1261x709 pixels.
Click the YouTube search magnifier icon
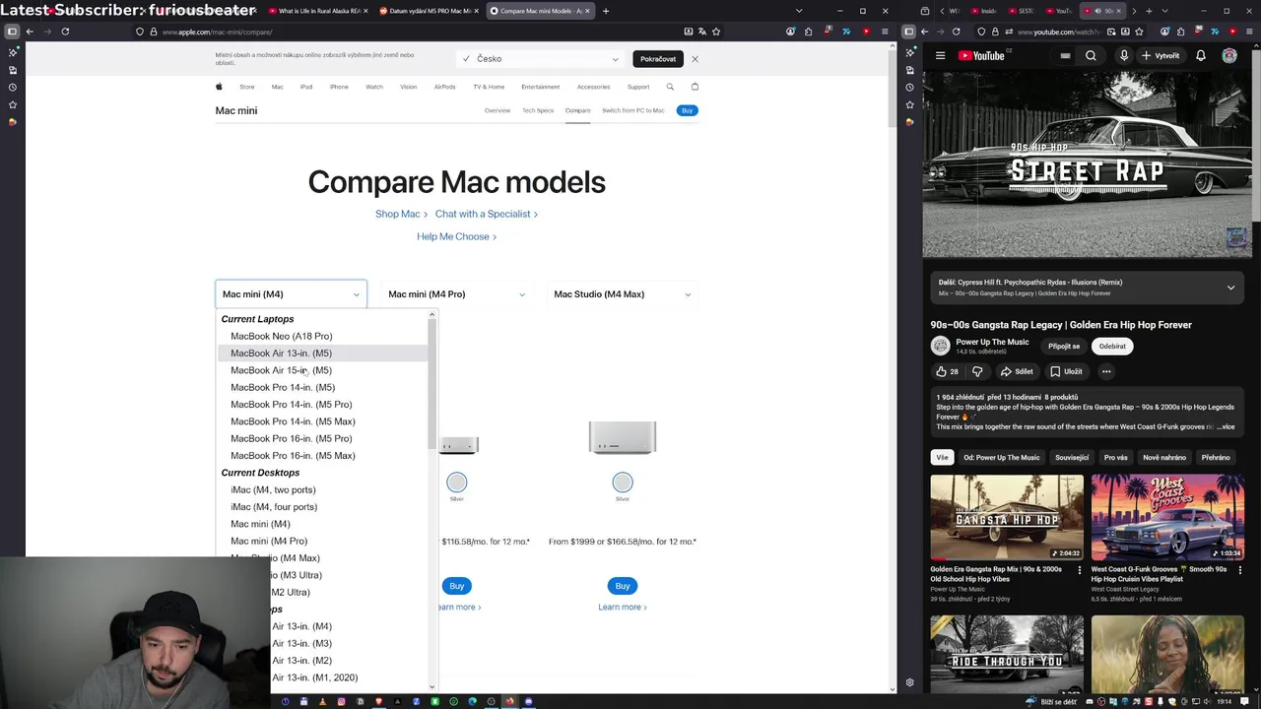1091,56
